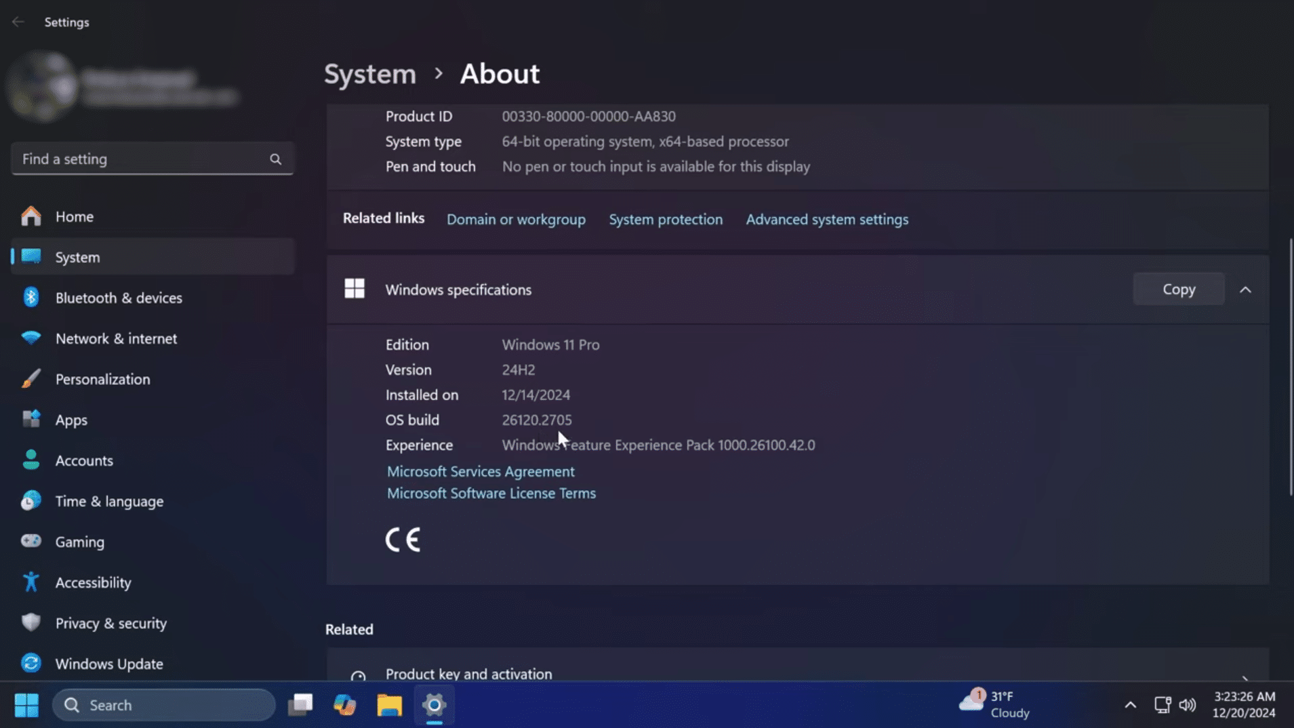Click the taskbar Search box
This screenshot has width=1294, height=728.
click(x=163, y=705)
